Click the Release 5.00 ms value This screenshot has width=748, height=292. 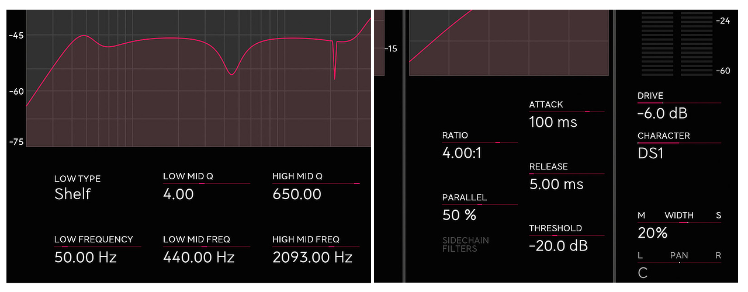click(556, 185)
